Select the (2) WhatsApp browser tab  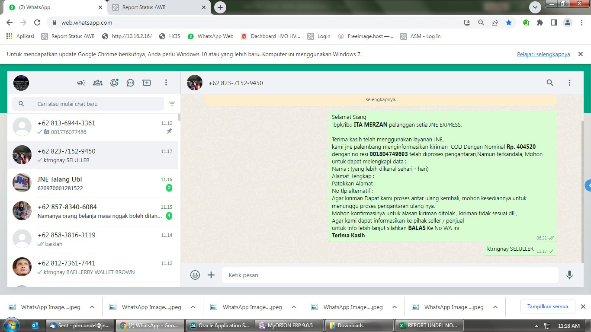tap(55, 7)
